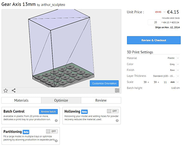Expand the Layer Thickness dropdown
The width and height of the screenshot is (183, 148).
pyautogui.click(x=178, y=76)
